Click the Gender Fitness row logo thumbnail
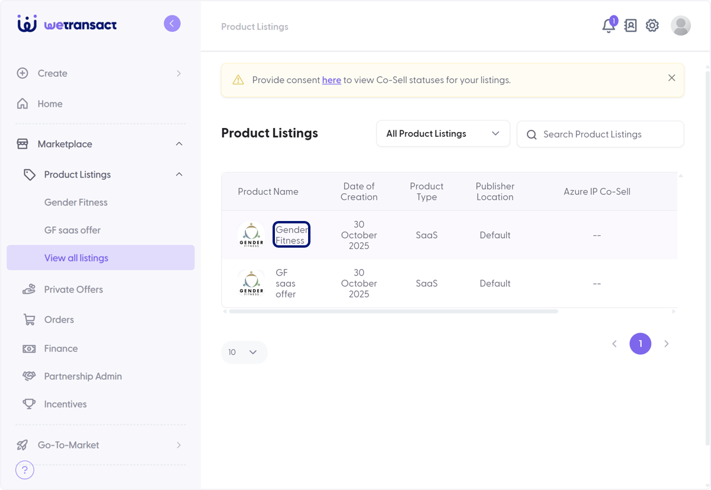The height and width of the screenshot is (490, 711). 251,235
